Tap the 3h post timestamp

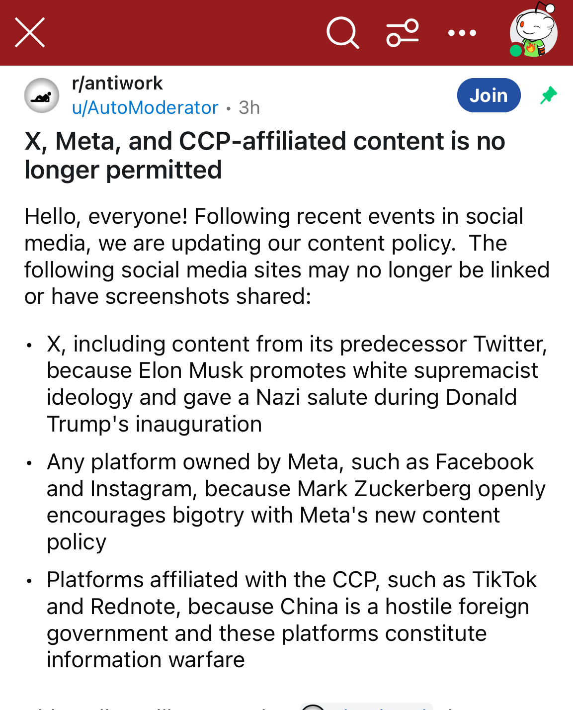click(x=249, y=107)
